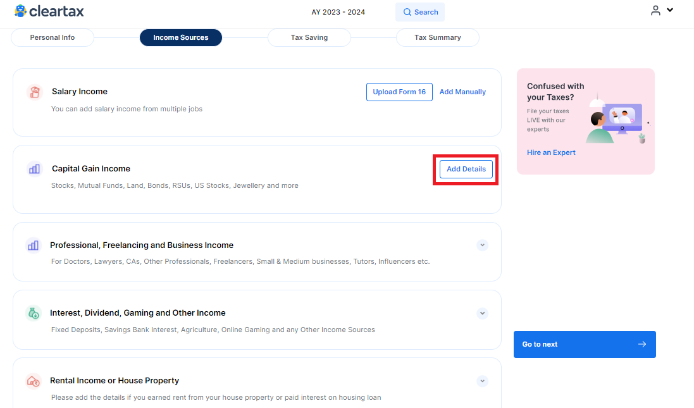Click the Go to next button
This screenshot has height=408, width=694.
click(x=585, y=344)
